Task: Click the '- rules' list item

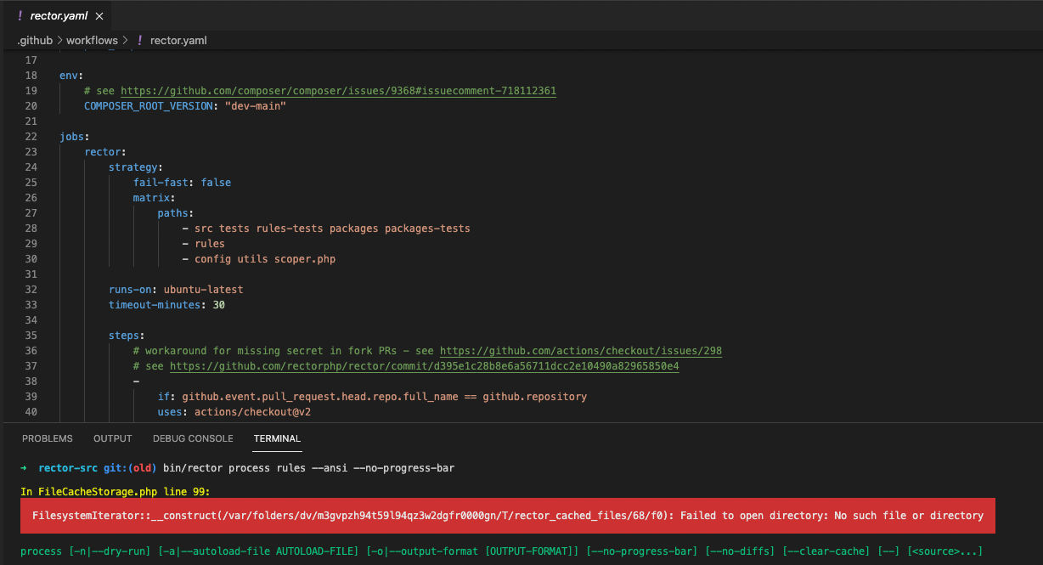Action: pos(204,244)
